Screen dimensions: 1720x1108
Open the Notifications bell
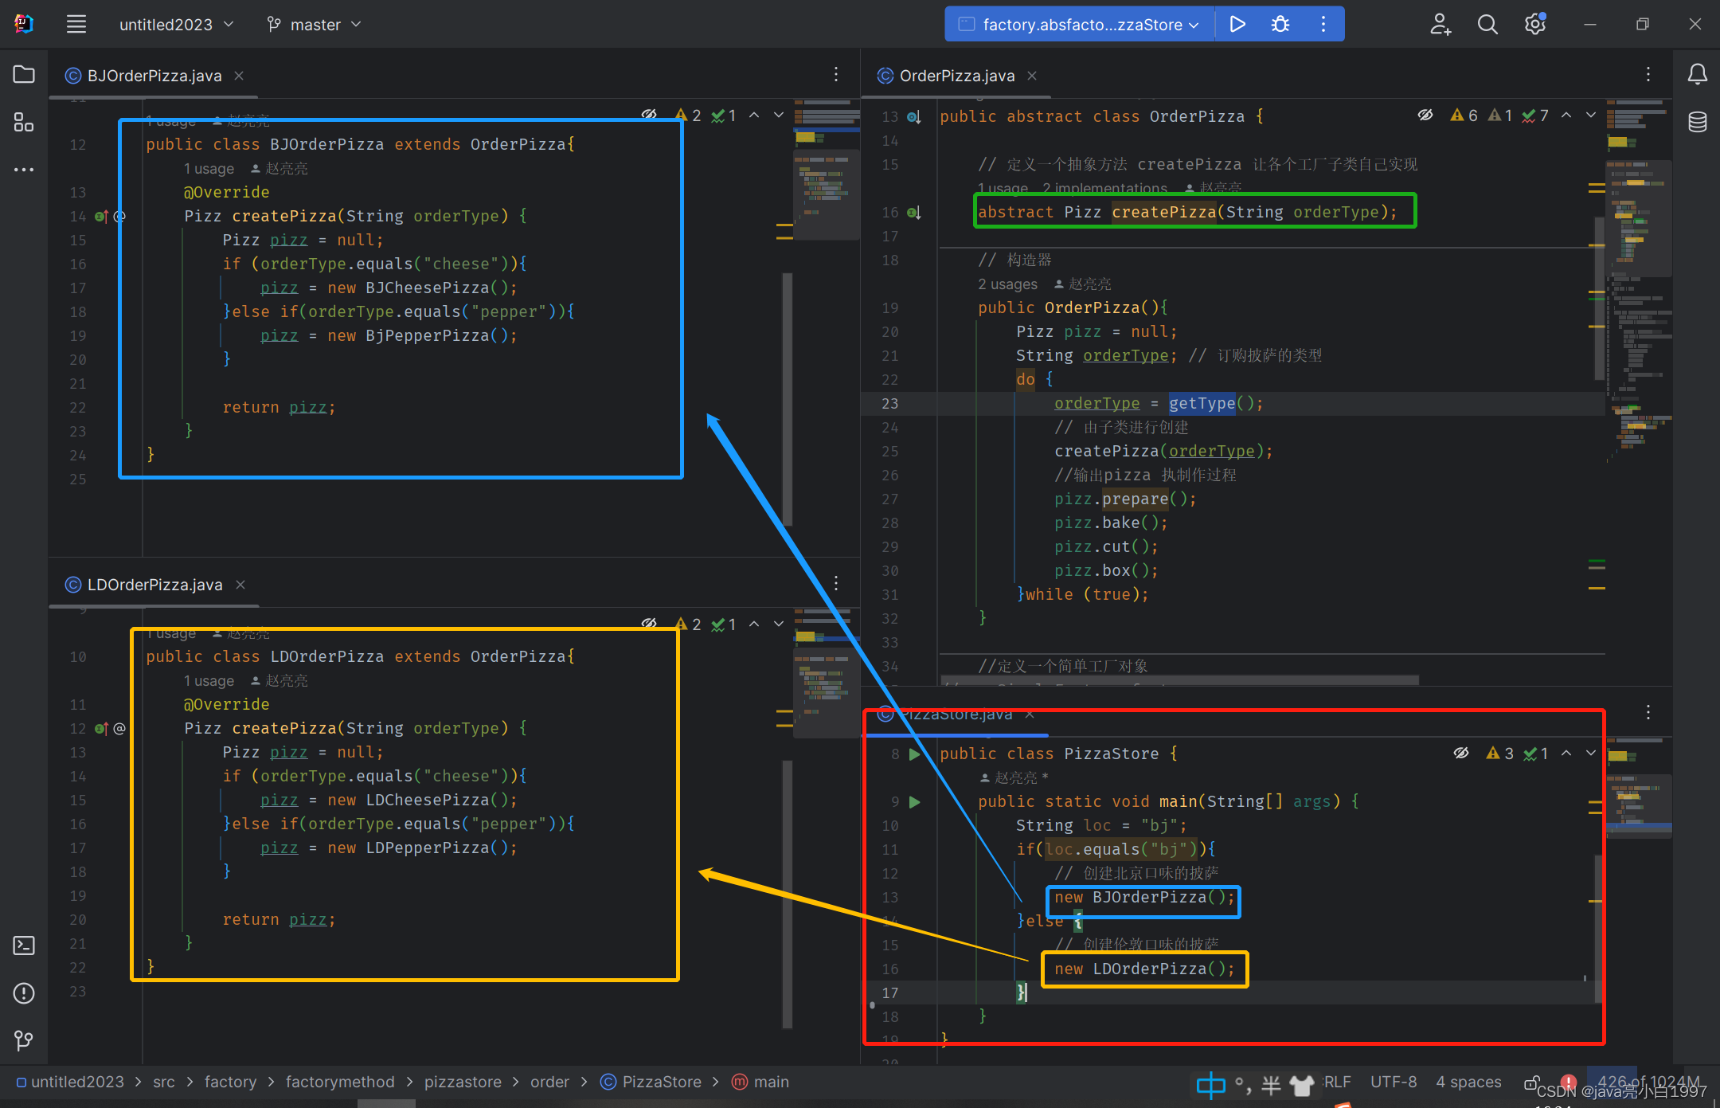click(1697, 74)
